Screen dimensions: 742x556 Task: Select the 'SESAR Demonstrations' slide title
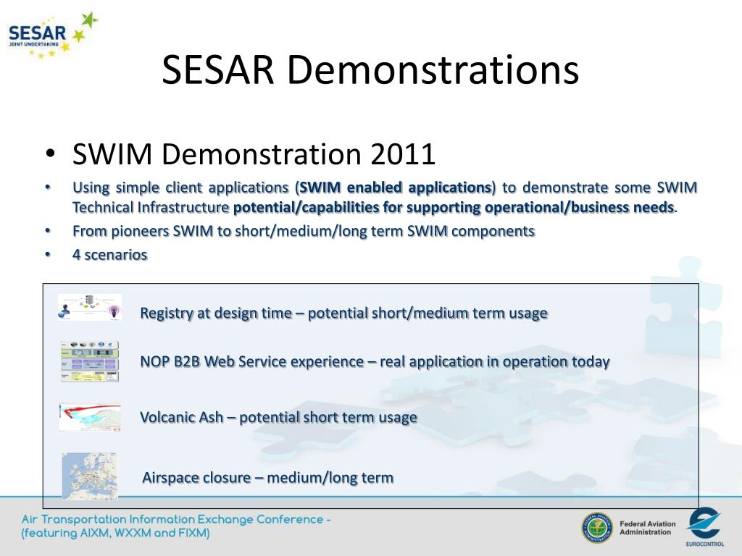point(370,69)
